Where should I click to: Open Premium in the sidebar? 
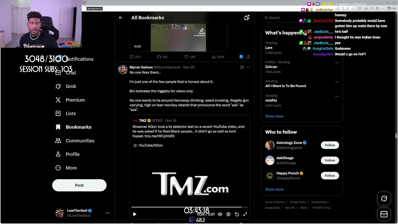click(x=70, y=100)
